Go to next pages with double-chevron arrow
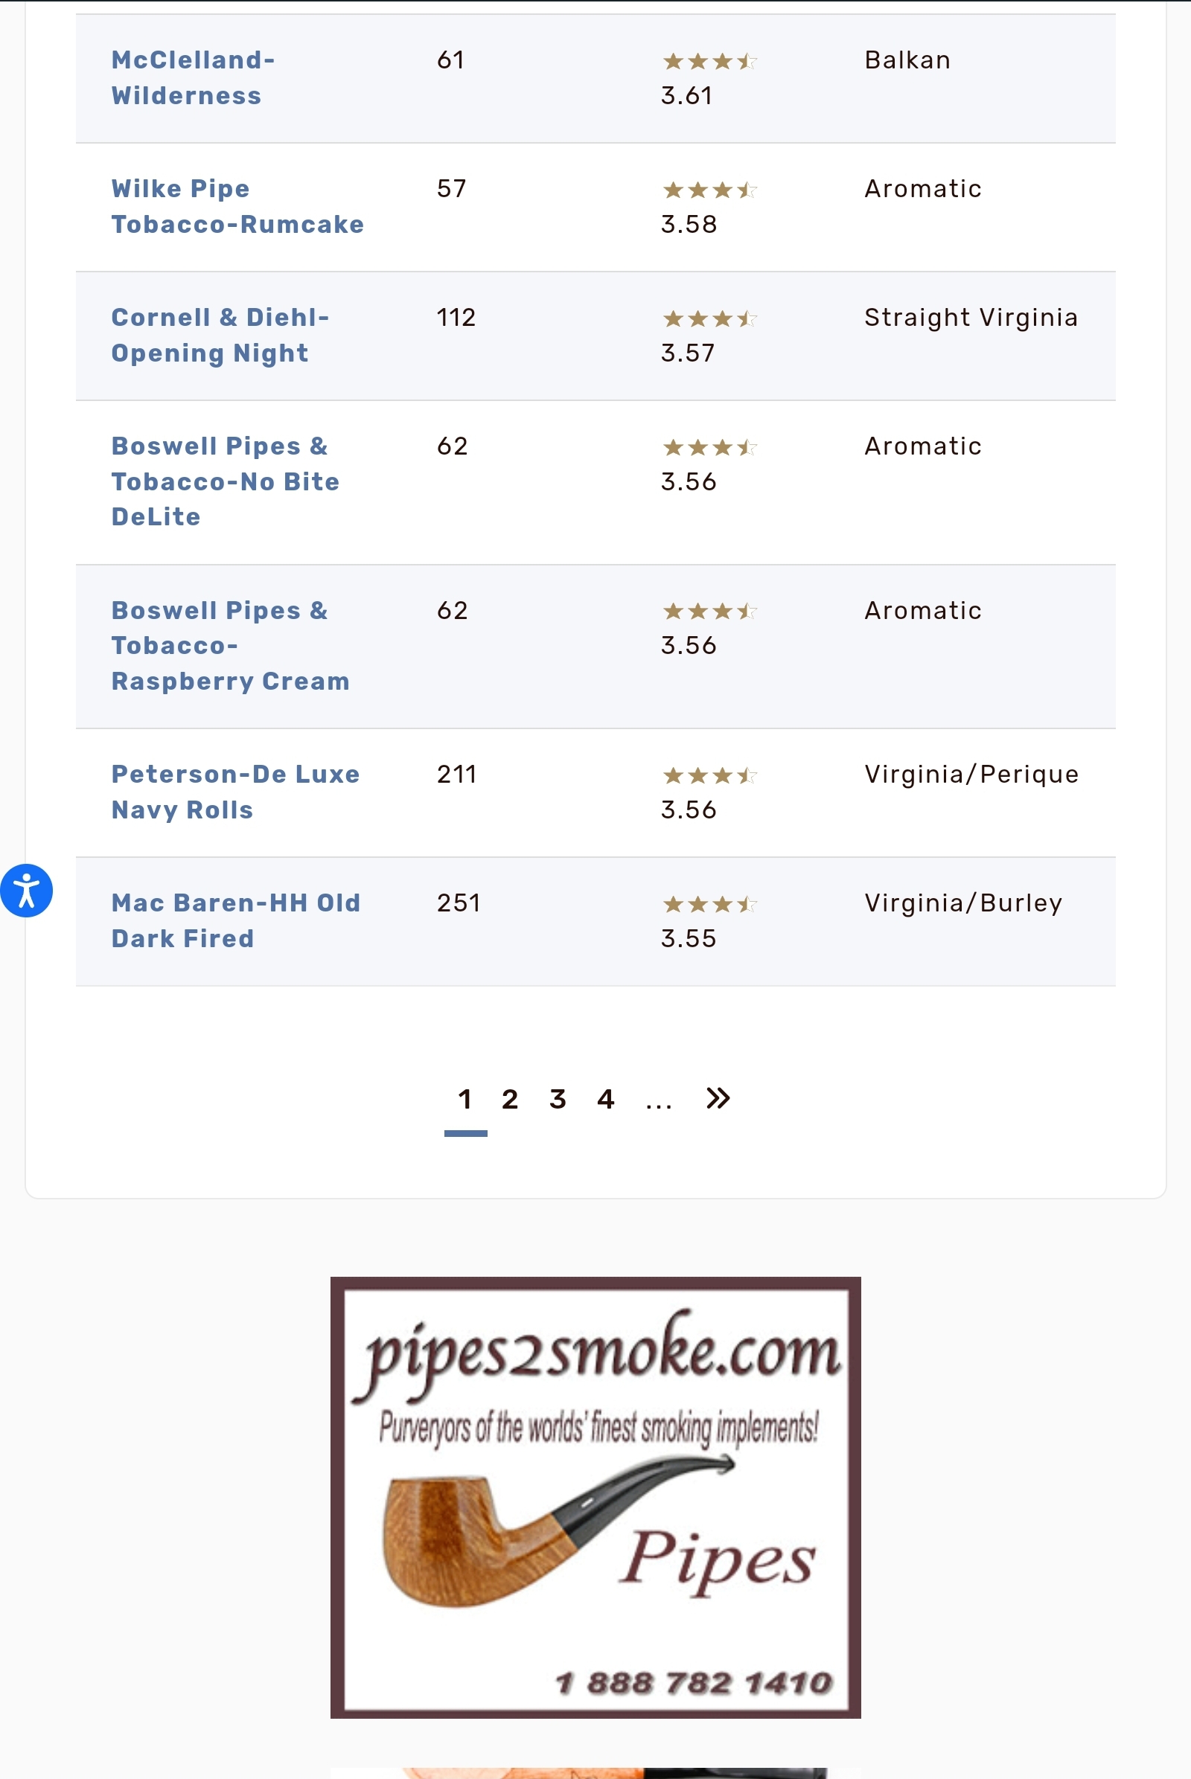This screenshot has width=1191, height=1779. tap(717, 1098)
